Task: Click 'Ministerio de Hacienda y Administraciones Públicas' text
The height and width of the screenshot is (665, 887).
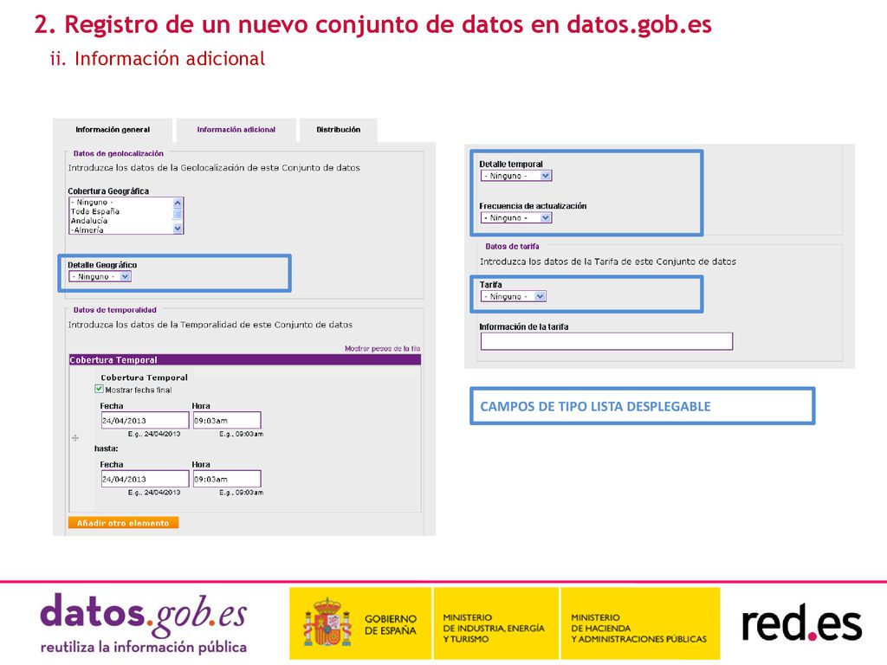Action: tap(638, 629)
